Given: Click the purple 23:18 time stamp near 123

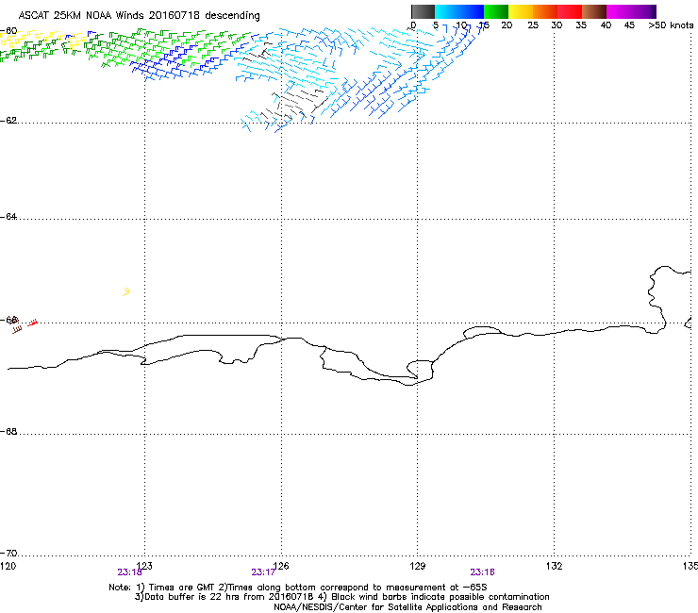Looking at the screenshot, I should click(129, 572).
